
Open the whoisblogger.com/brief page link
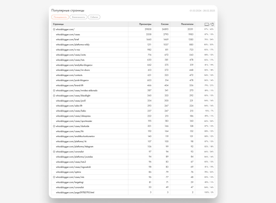(65, 39)
